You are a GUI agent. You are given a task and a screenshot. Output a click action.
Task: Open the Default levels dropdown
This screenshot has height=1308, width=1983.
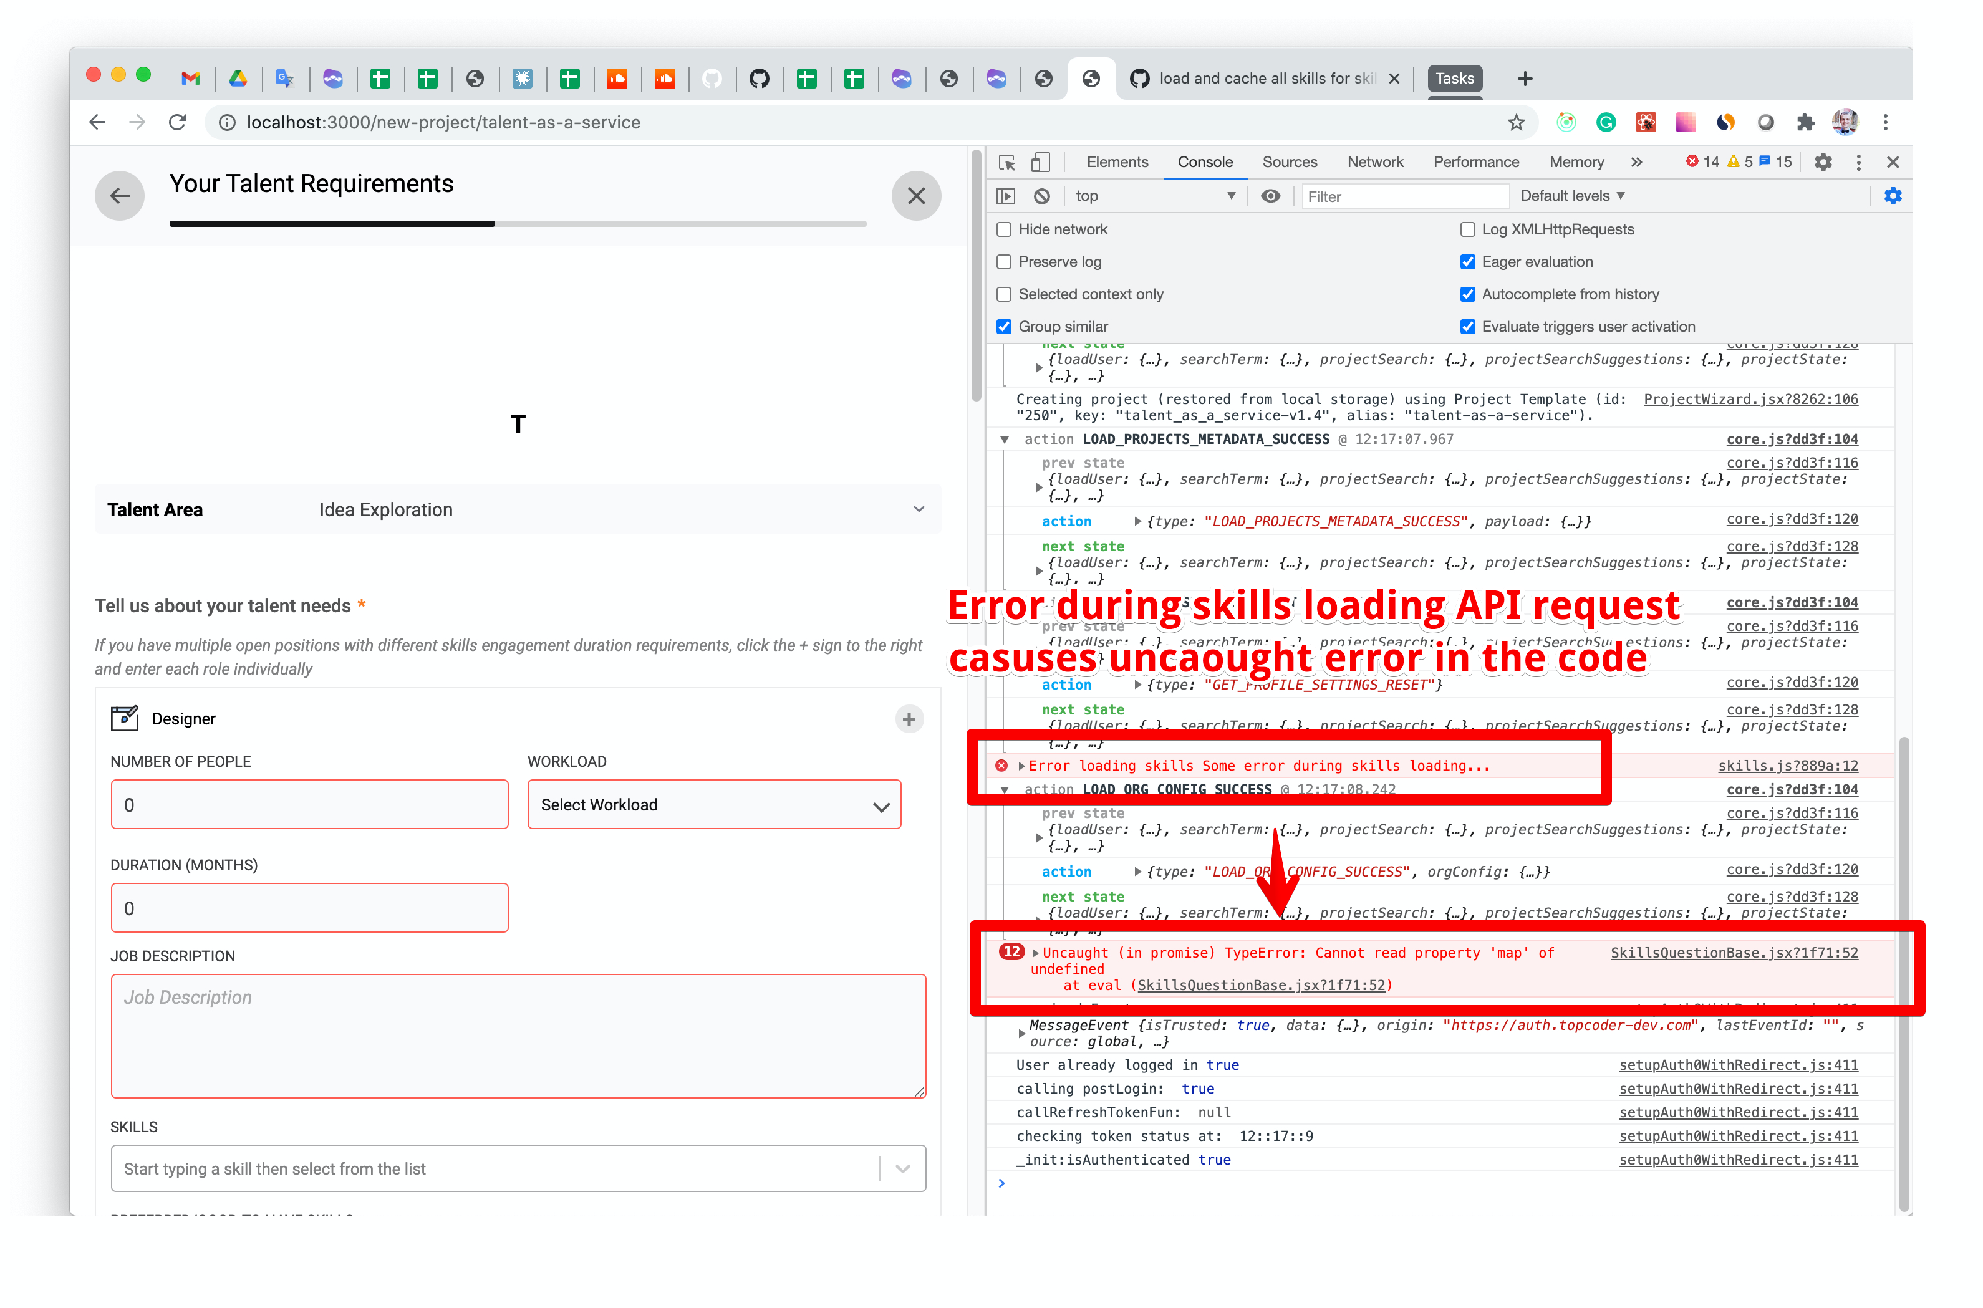pyautogui.click(x=1571, y=196)
